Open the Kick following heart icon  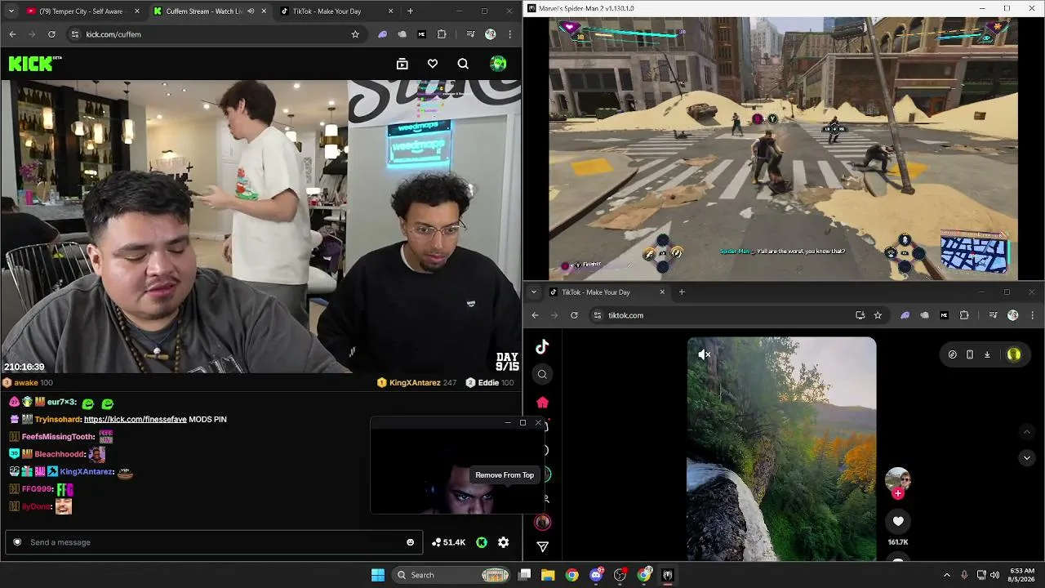coord(433,64)
